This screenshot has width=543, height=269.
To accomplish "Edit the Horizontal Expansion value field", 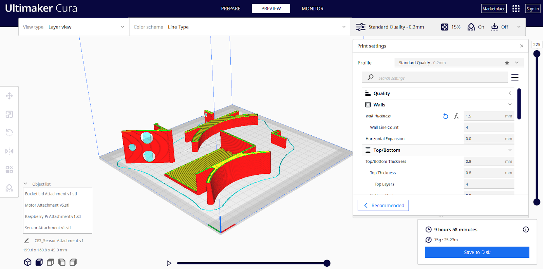I will click(x=489, y=139).
